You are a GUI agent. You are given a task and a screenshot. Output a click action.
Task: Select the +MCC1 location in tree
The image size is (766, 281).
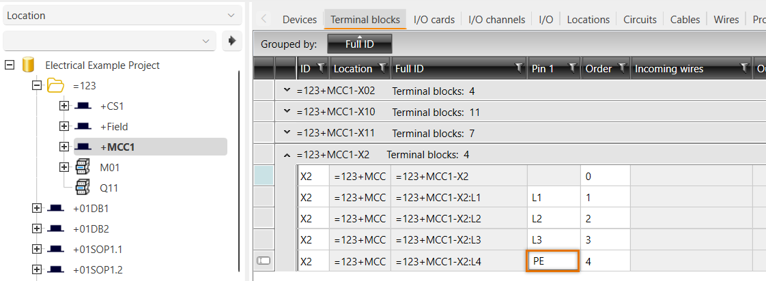pos(117,147)
